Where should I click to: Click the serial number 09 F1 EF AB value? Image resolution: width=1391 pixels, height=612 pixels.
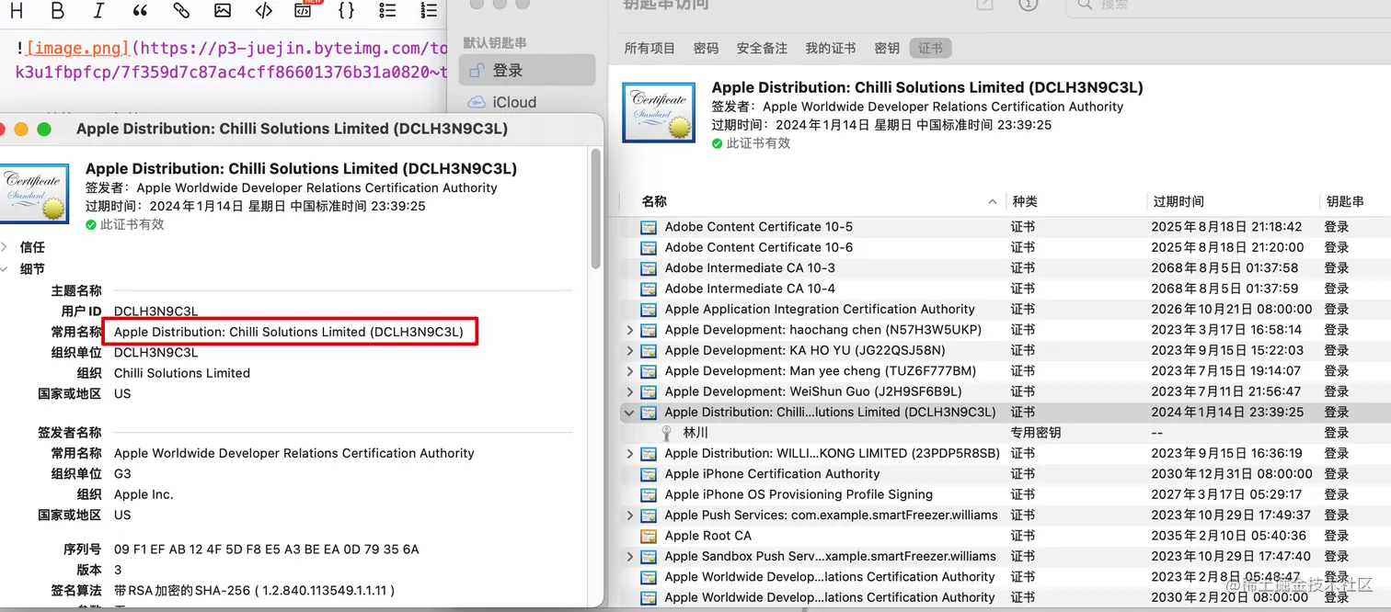(x=266, y=550)
